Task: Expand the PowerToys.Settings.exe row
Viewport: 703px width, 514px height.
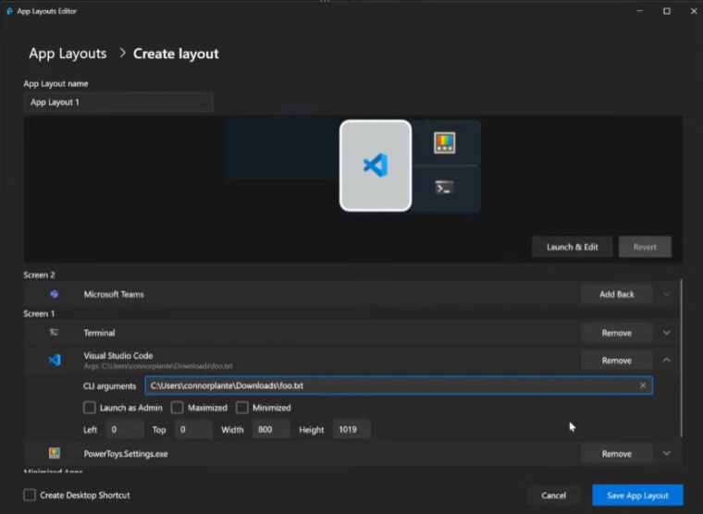Action: click(x=667, y=454)
